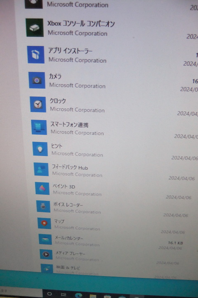
Task: Click the 2024/04/06 date in マップ row
Action: [173, 232]
